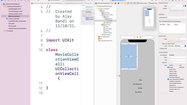Screen dimensions: 187x105
Task: Open the Assets.xcassets catalog
Action: click(x=14, y=19)
